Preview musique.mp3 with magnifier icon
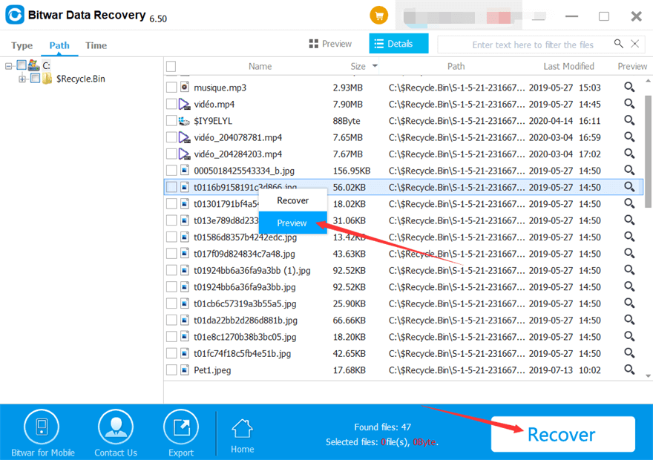This screenshot has width=653, height=460. tap(629, 87)
